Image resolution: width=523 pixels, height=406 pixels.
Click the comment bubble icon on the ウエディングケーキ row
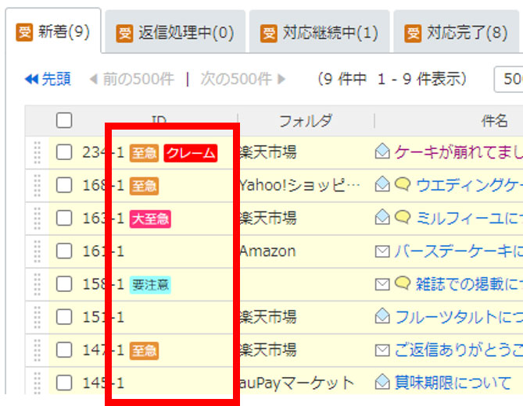(x=403, y=183)
